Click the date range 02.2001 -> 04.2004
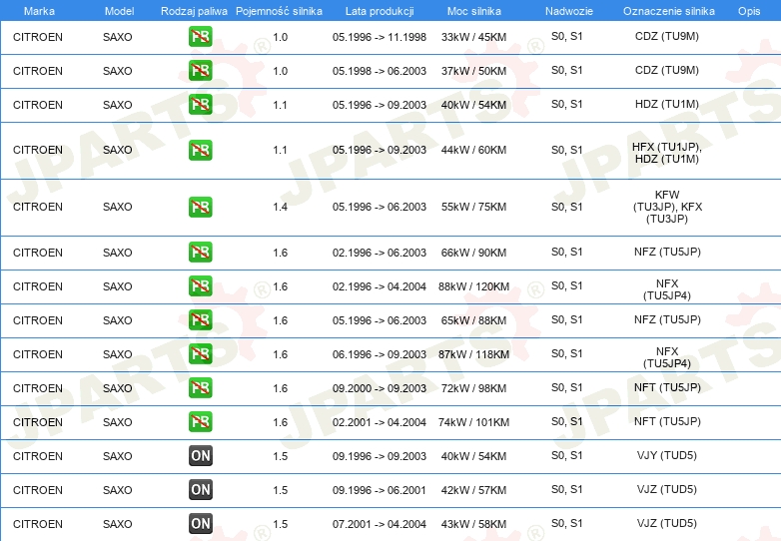 pos(380,422)
